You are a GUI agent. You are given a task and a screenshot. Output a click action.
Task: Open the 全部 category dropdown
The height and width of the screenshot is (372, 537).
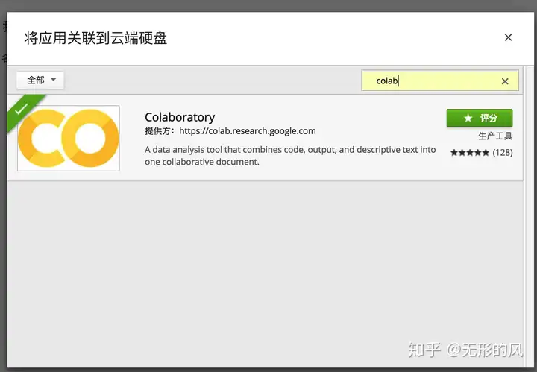[40, 80]
